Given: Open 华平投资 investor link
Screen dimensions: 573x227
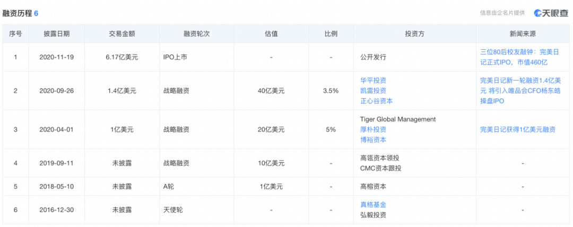Looking at the screenshot, I should (373, 81).
